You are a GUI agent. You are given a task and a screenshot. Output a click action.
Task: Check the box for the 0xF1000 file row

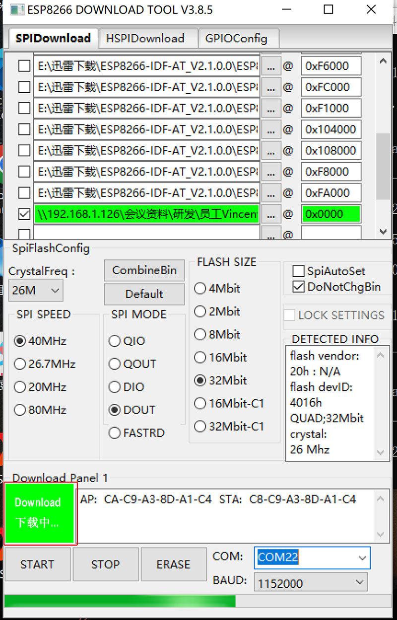pos(24,108)
